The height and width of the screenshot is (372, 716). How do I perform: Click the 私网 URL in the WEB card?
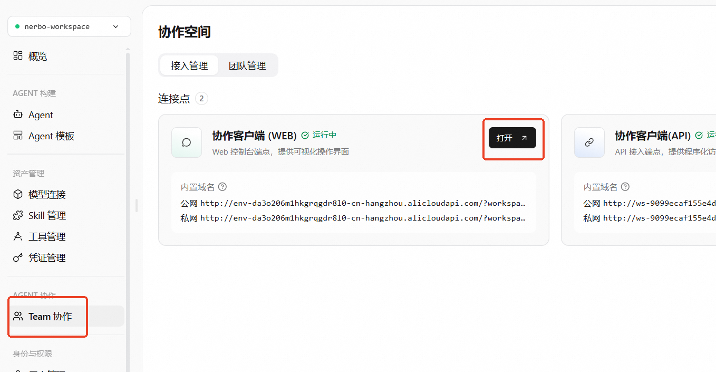[x=363, y=218]
